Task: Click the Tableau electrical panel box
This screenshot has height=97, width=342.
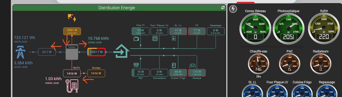Action: click(x=72, y=52)
